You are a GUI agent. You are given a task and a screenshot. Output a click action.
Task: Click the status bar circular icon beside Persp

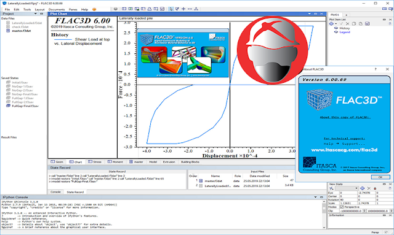click(386, 233)
